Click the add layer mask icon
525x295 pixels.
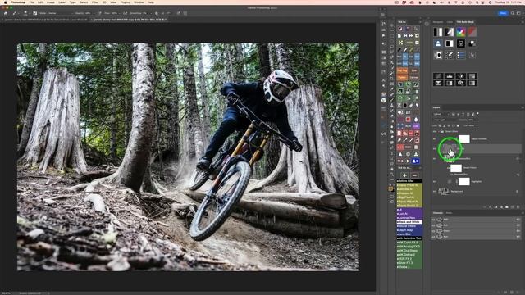click(496, 207)
